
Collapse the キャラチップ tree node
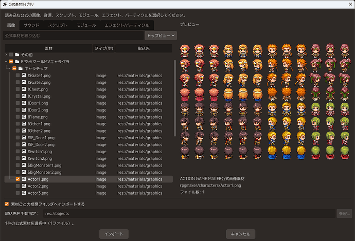point(9,68)
